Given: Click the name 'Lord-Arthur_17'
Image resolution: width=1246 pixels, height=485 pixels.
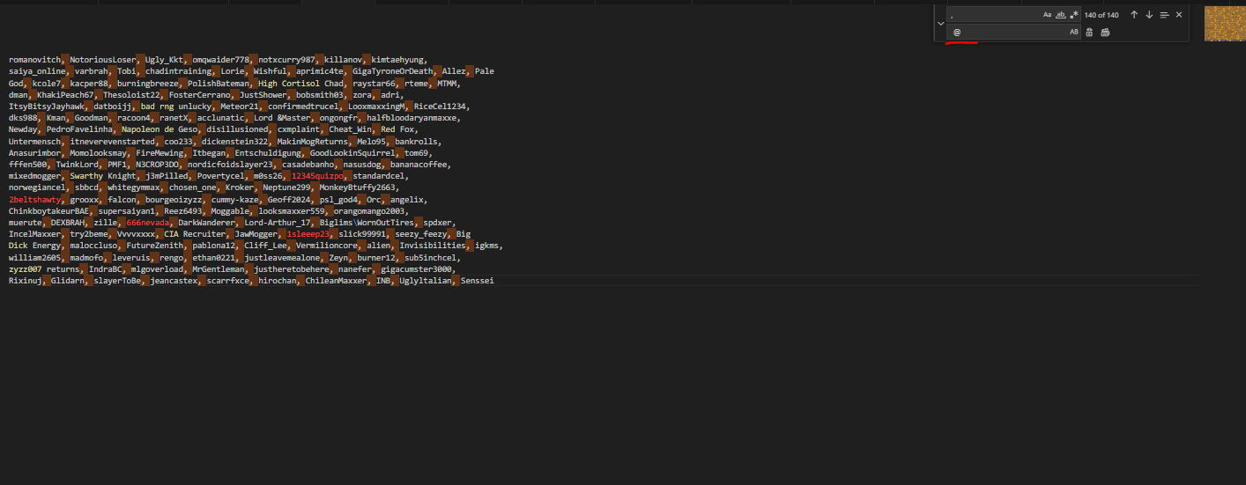Looking at the screenshot, I should 278,223.
